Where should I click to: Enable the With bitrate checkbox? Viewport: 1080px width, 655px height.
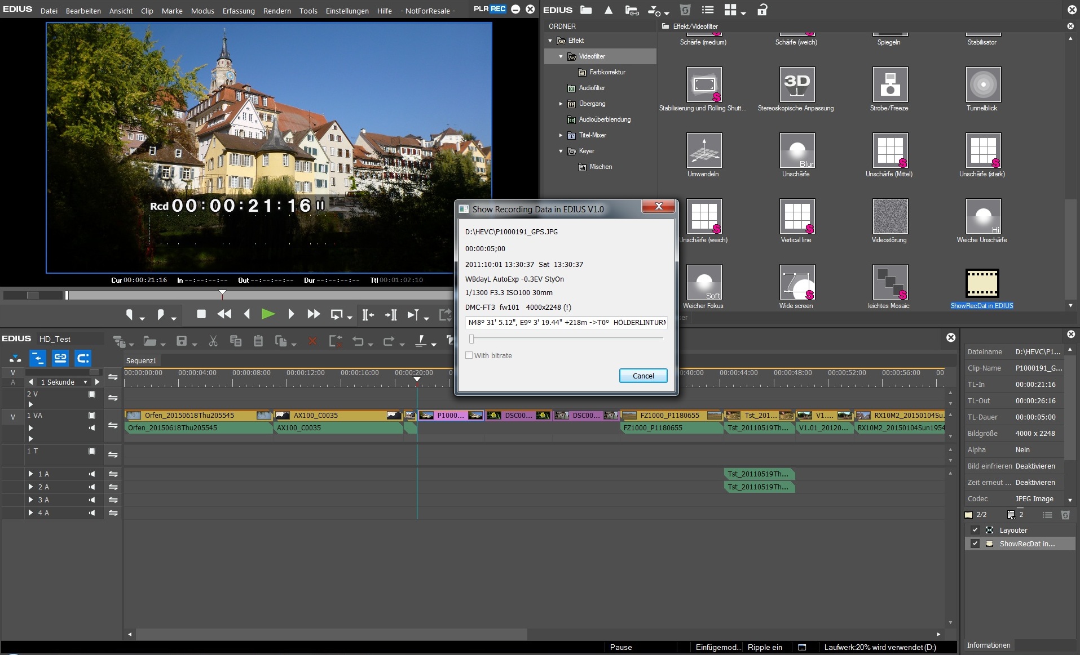click(469, 355)
